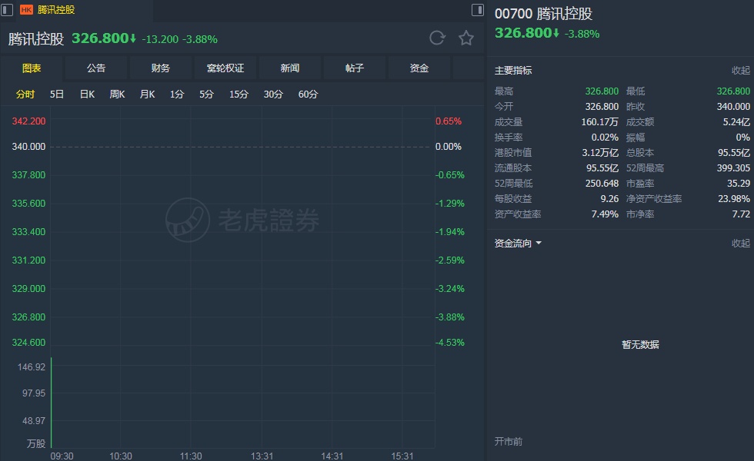Open the 新闻 tab
The image size is (754, 461).
click(290, 68)
